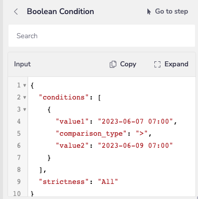Click the "comparison_type" key
Image resolution: width=198 pixels, height=199 pixels.
[91, 134]
